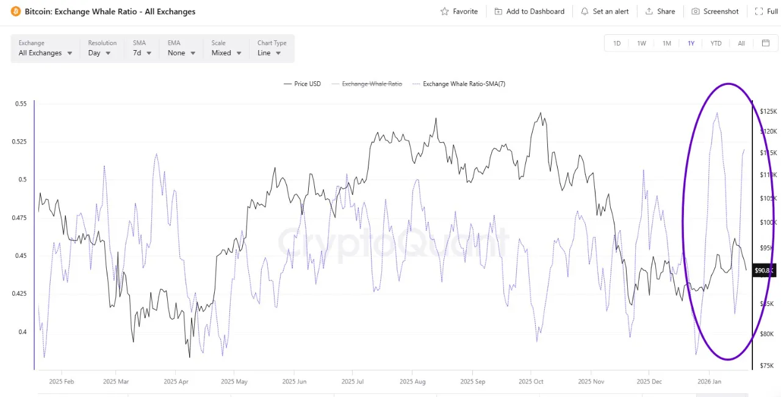781x397 pixels.
Task: Click the Bitcoin coin logo
Action: point(15,11)
